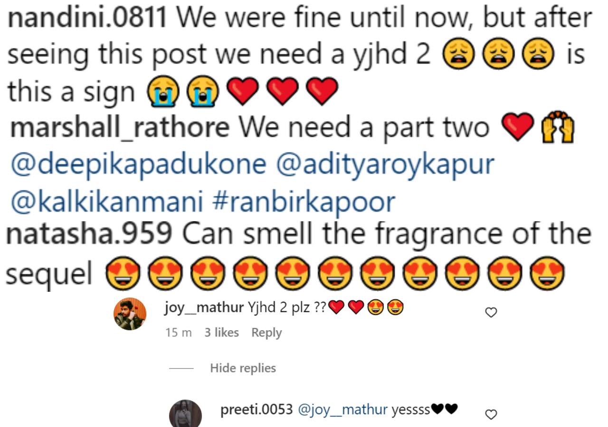Click the 15 m timestamp
Image resolution: width=608 pixels, height=427 pixels.
179,333
